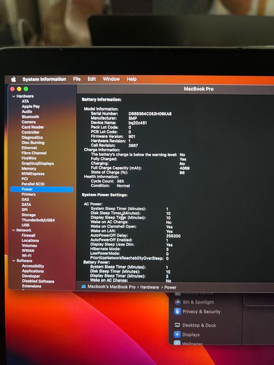Click Power in the path bar
Image resolution: width=274 pixels, height=365 pixels.
(x=170, y=287)
